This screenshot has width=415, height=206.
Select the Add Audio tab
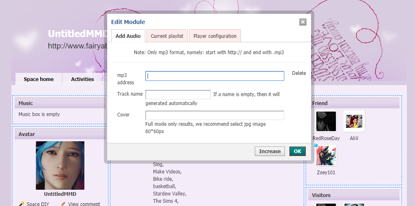pyautogui.click(x=128, y=36)
